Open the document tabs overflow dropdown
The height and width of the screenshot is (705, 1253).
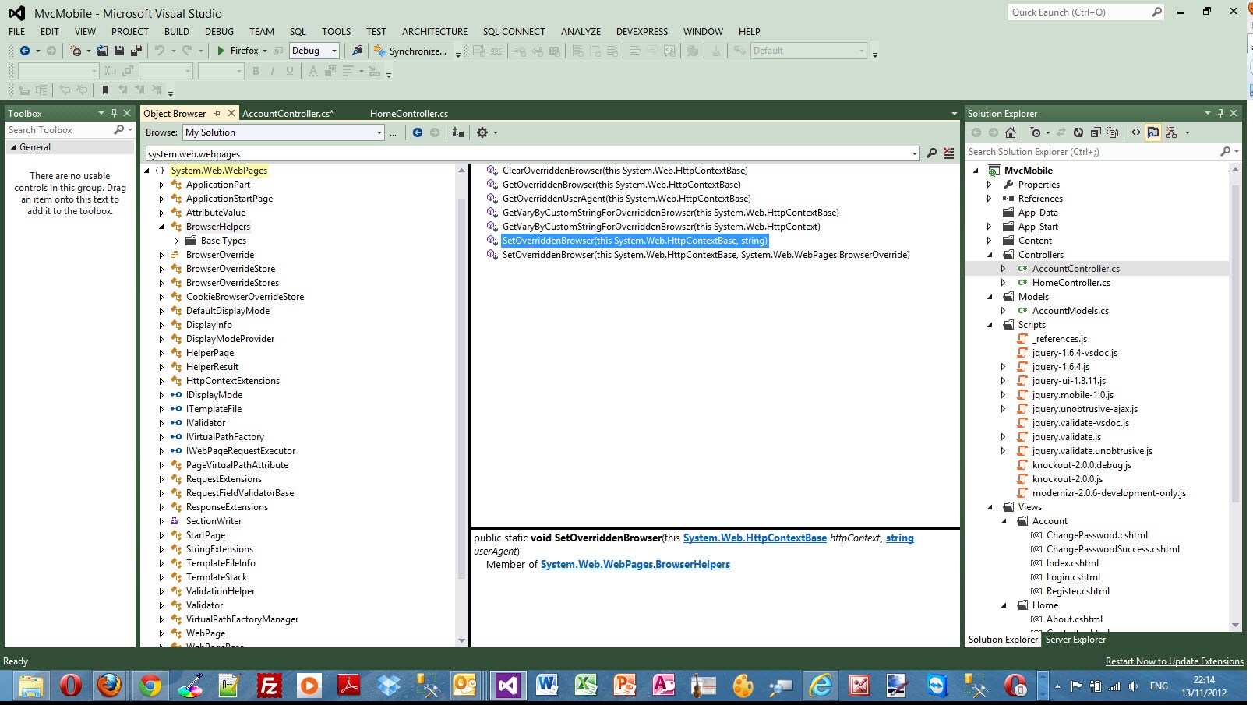954,114
